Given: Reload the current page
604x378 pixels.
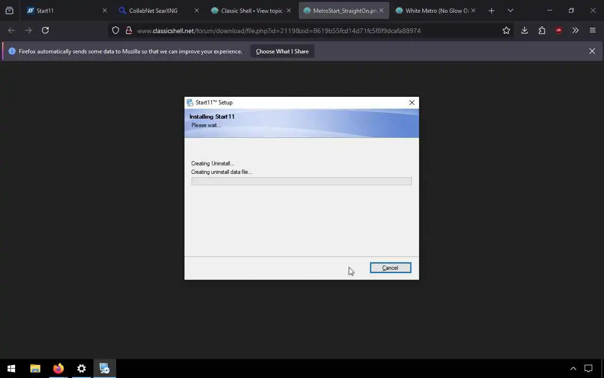Looking at the screenshot, I should point(45,30).
